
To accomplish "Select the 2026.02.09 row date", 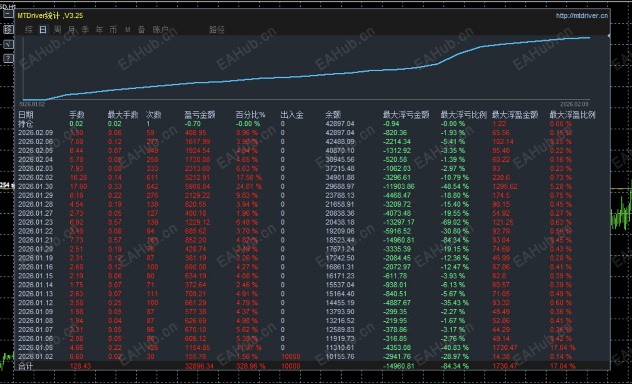I will click(x=36, y=133).
